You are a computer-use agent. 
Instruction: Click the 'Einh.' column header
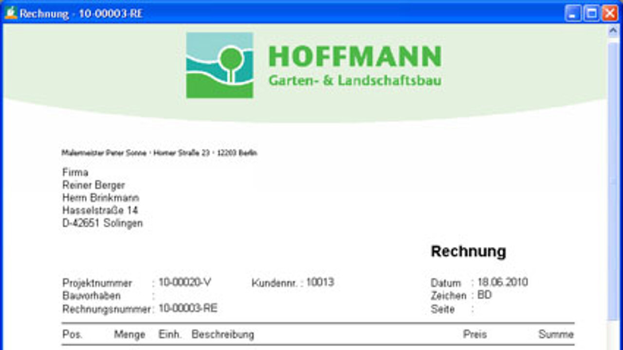[170, 334]
